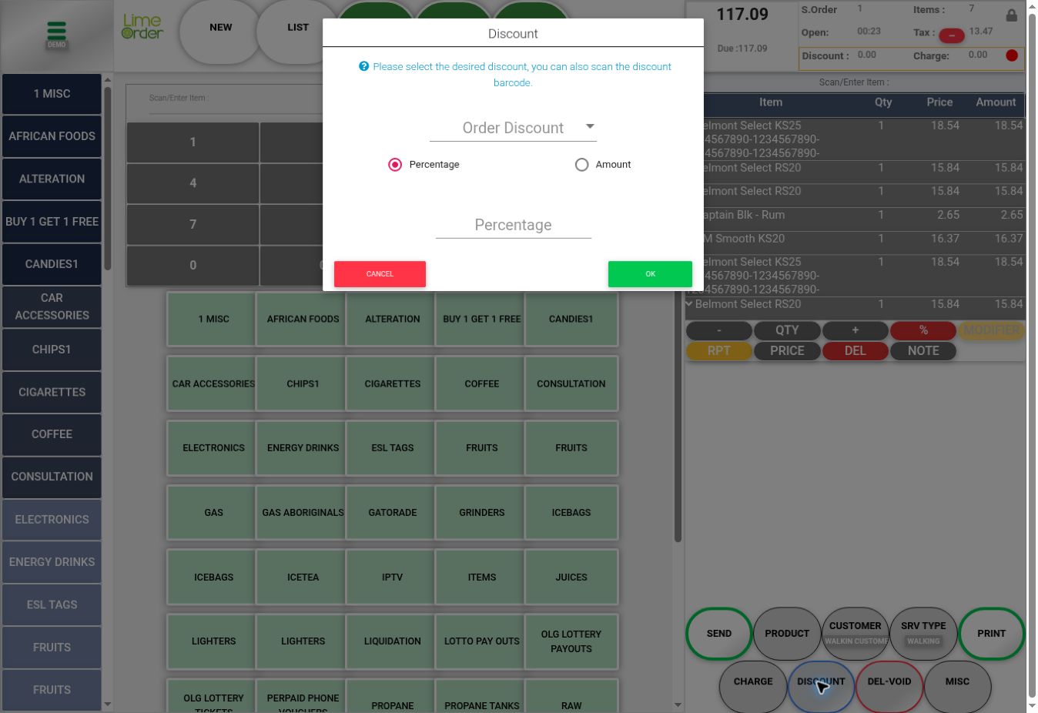Click the red DEL item button
1038x713 pixels.
pos(855,351)
